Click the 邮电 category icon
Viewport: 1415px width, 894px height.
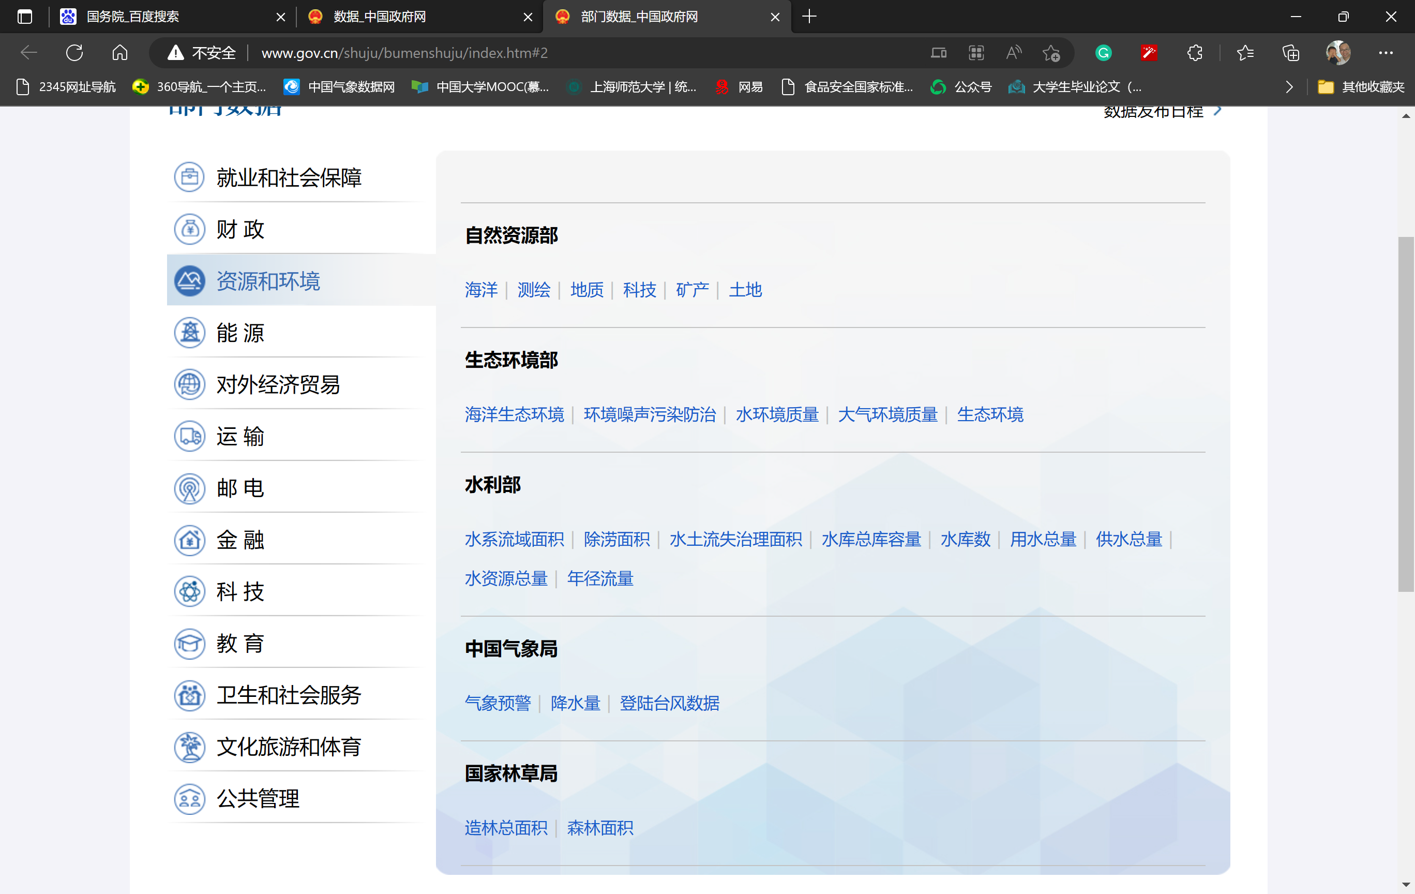[x=189, y=488]
